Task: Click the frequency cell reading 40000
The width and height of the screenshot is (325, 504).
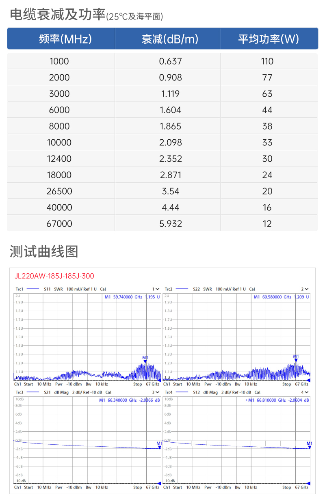Action: click(x=59, y=208)
